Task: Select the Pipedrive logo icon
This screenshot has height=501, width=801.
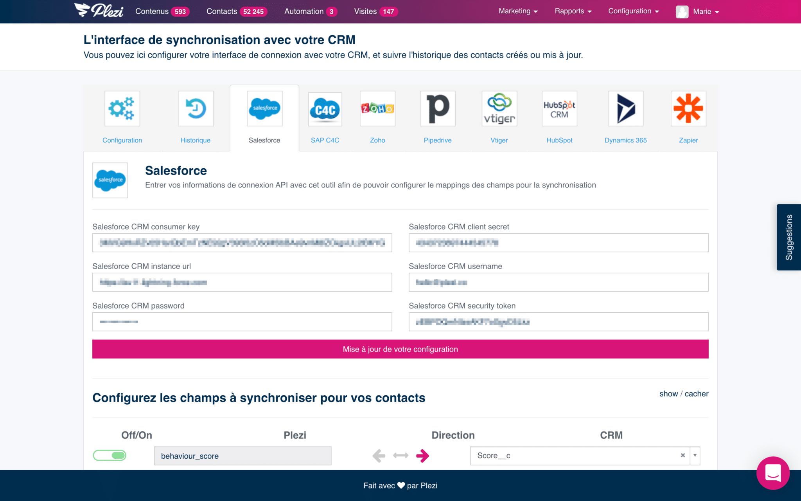Action: (438, 108)
